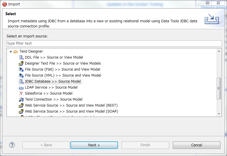The image size is (227, 156).
Task: Click the DDL File database icon
Action: point(21,57)
